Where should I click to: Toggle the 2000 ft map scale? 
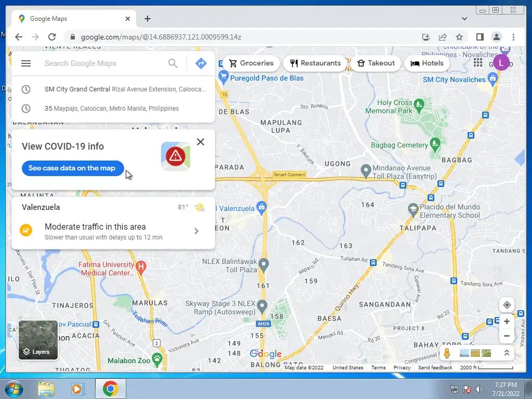click(x=486, y=367)
